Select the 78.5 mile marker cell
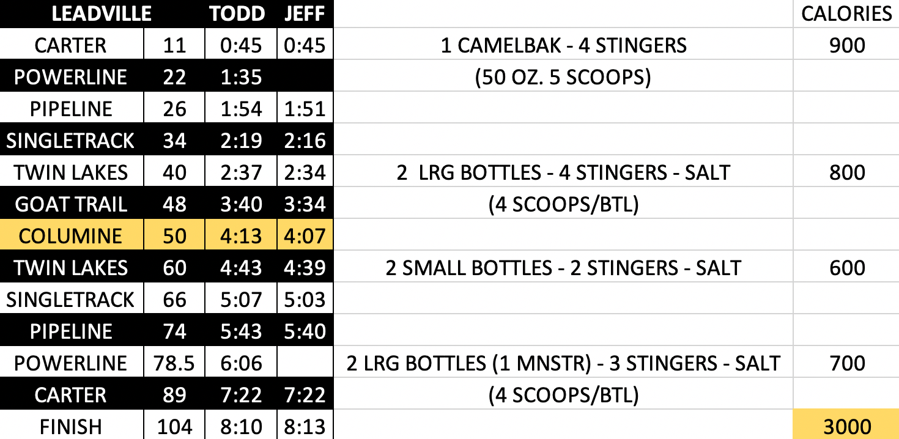The height and width of the screenshot is (439, 899). tap(174, 363)
